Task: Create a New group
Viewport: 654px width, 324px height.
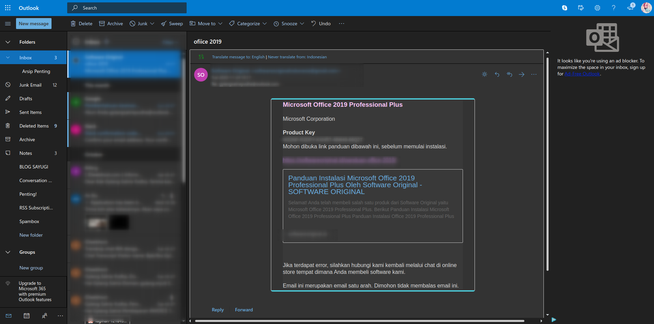Action: coord(31,268)
